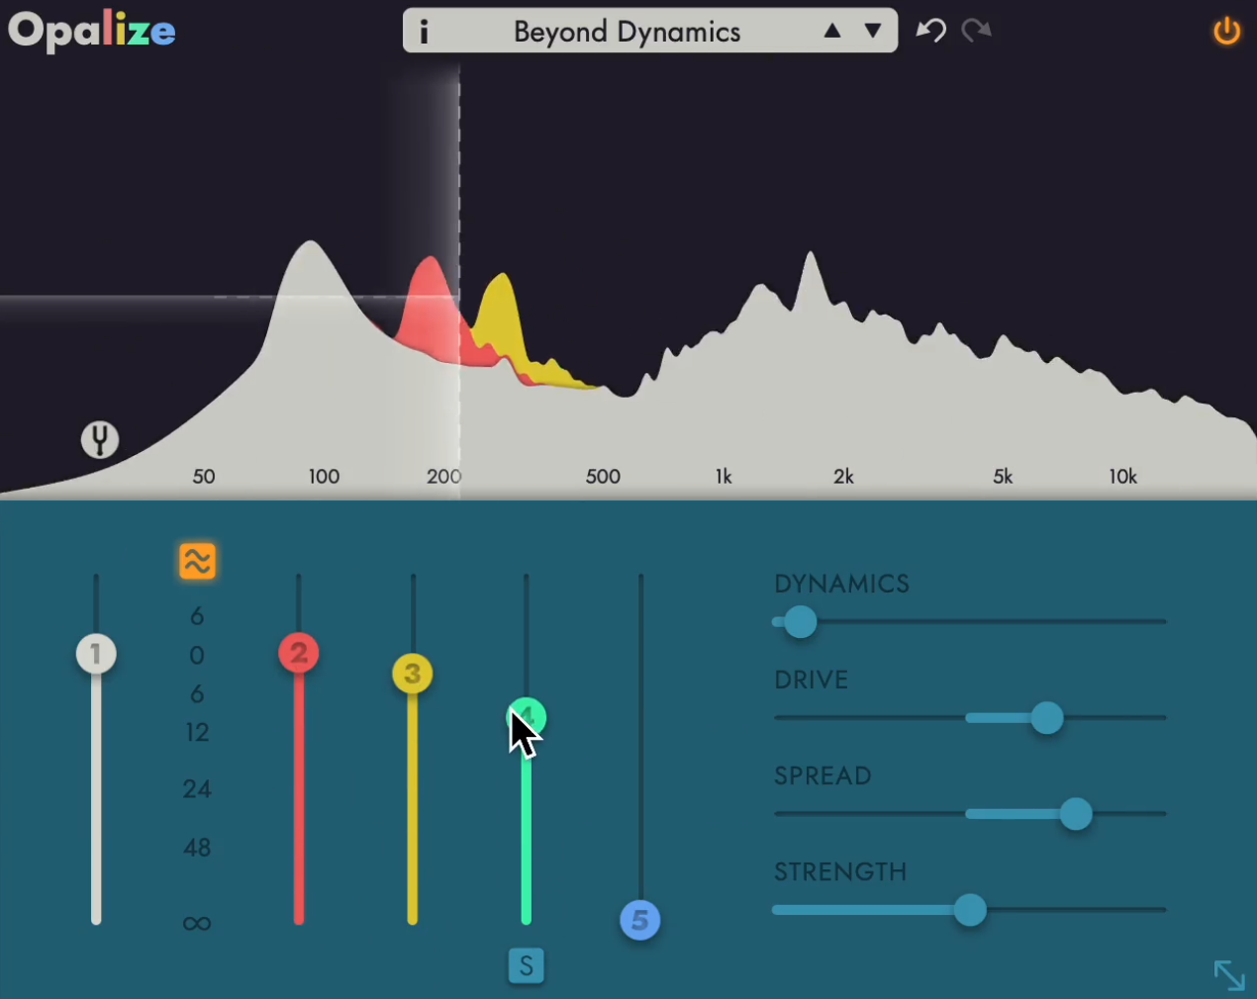The height and width of the screenshot is (999, 1257).
Task: Click the redo arrow icon
Action: point(977,31)
